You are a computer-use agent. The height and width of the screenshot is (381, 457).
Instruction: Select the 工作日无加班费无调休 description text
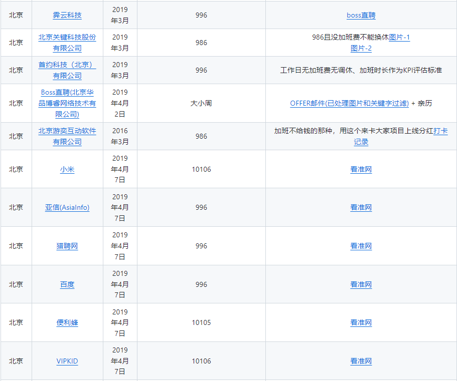coord(361,70)
